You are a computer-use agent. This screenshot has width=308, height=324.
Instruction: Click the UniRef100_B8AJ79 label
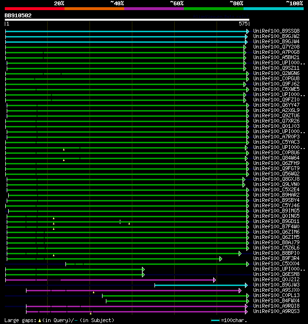pos(276,243)
